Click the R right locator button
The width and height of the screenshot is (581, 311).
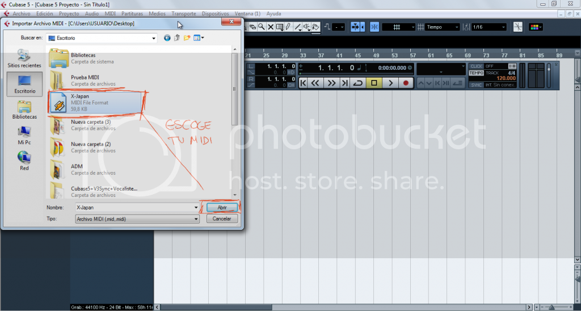pos(251,79)
